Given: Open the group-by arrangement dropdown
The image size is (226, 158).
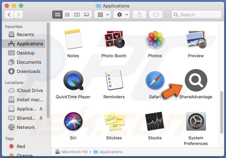Looking at the screenshot, I should (x=103, y=15).
